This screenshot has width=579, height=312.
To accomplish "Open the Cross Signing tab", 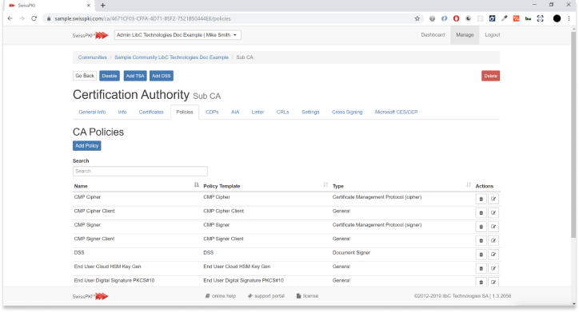I will pos(347,112).
